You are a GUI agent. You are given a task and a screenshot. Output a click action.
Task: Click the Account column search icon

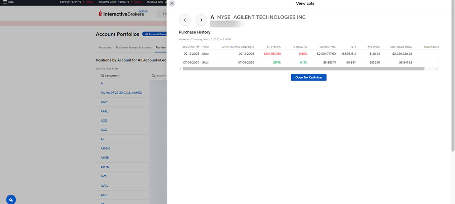154,76
